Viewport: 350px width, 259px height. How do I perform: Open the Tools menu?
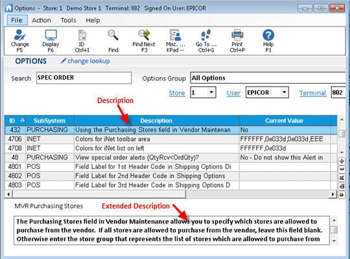pyautogui.click(x=68, y=20)
